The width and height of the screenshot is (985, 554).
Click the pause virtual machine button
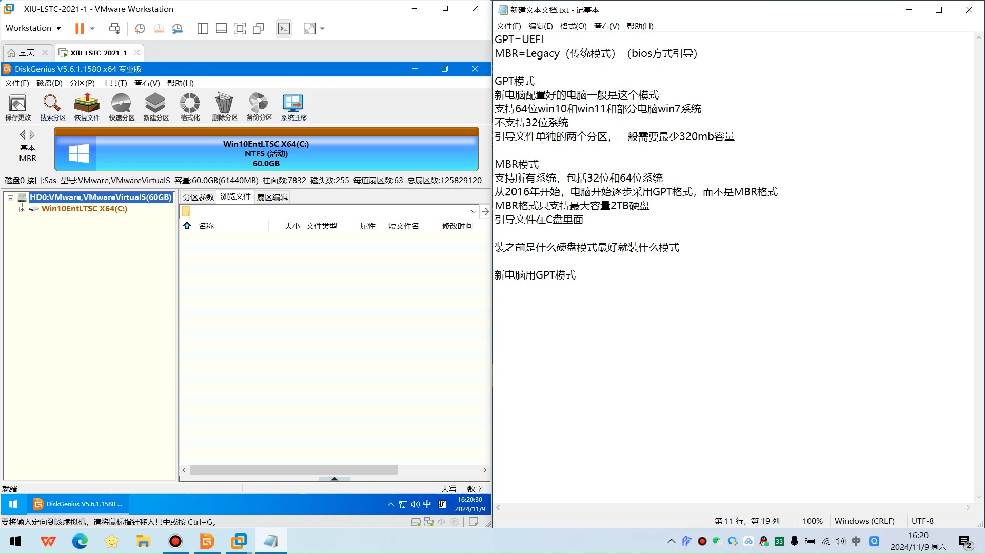click(79, 29)
